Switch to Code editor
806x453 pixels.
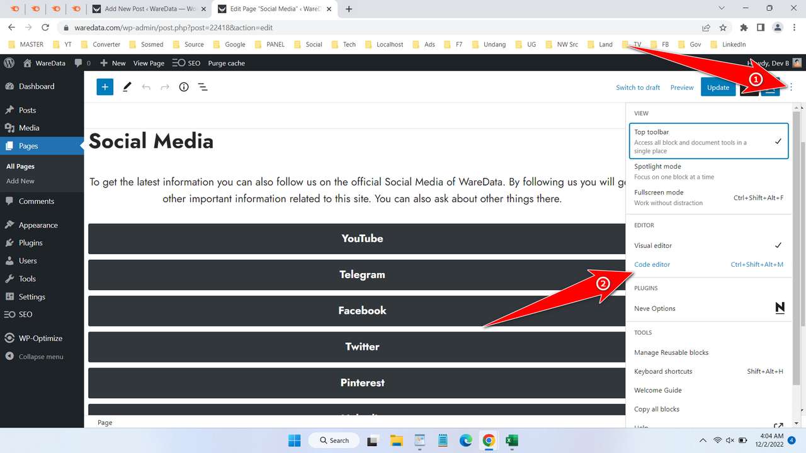tap(652, 264)
